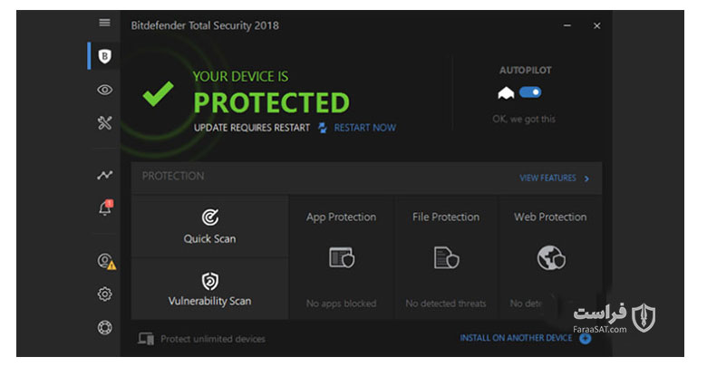The height and width of the screenshot is (367, 707).
Task: Open the Notifications bell icon
Action: [x=105, y=208]
